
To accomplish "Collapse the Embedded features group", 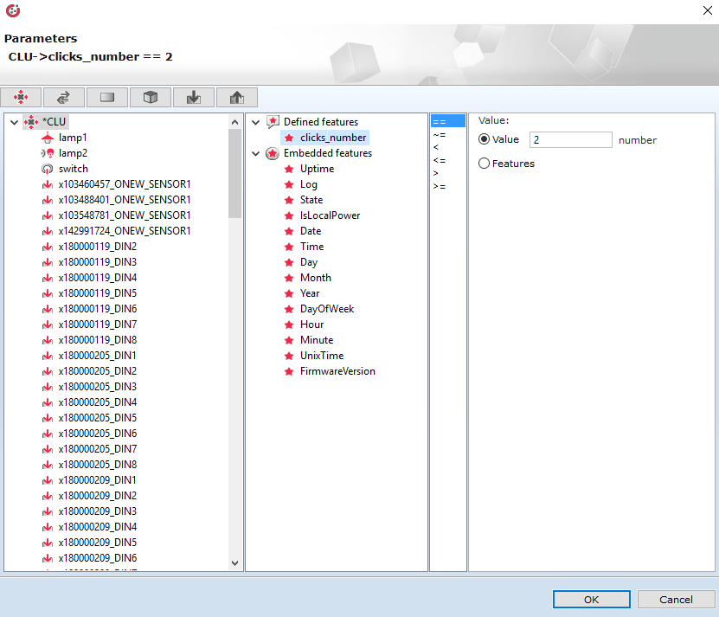I will (x=256, y=153).
